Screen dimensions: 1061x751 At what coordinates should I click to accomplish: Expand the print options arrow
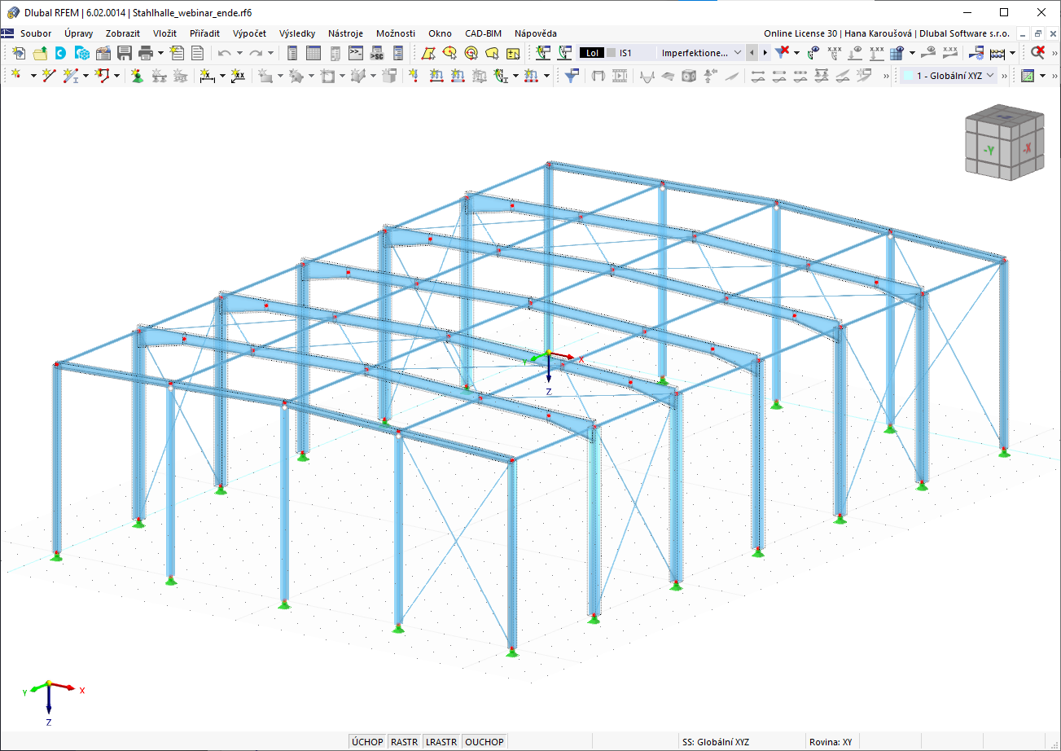point(160,53)
